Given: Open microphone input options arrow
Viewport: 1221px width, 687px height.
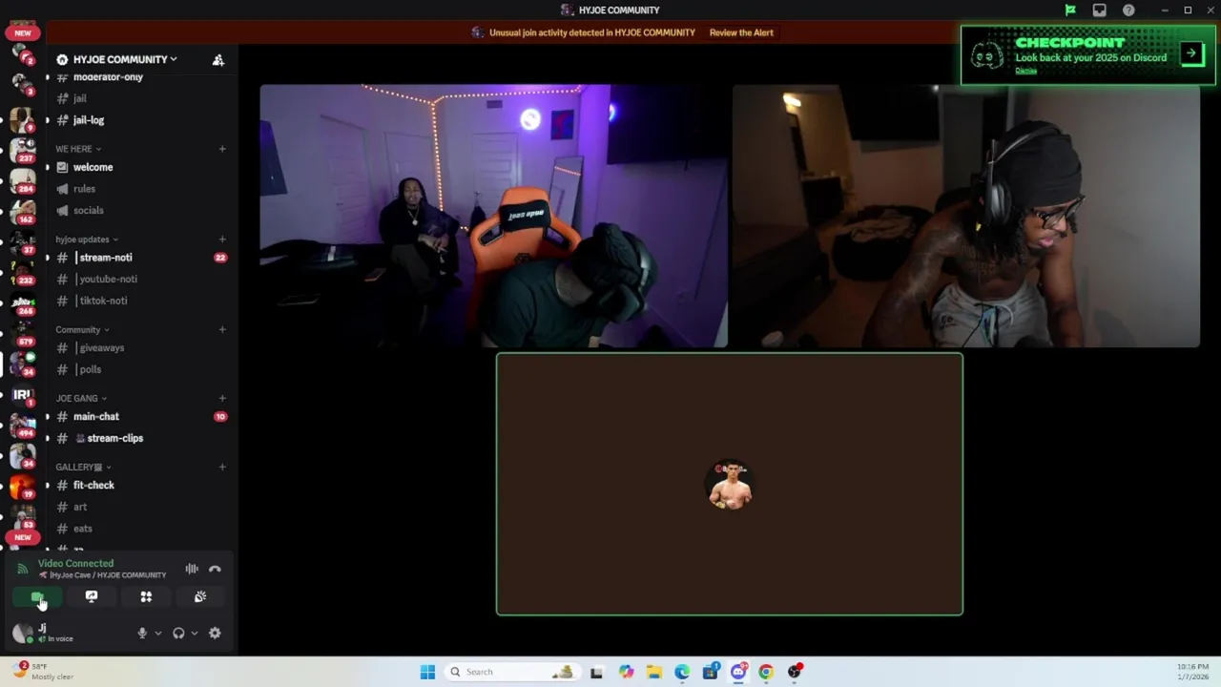Looking at the screenshot, I should pos(158,633).
